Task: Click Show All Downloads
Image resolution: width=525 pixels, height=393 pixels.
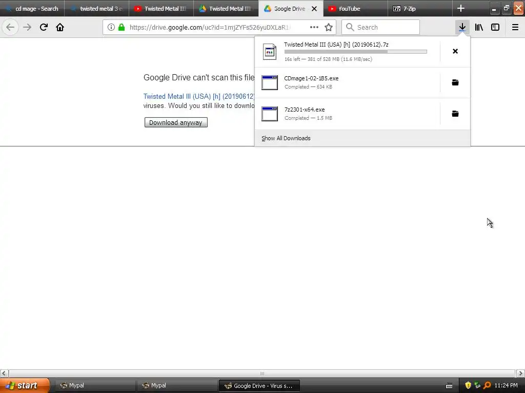Action: tap(286, 138)
